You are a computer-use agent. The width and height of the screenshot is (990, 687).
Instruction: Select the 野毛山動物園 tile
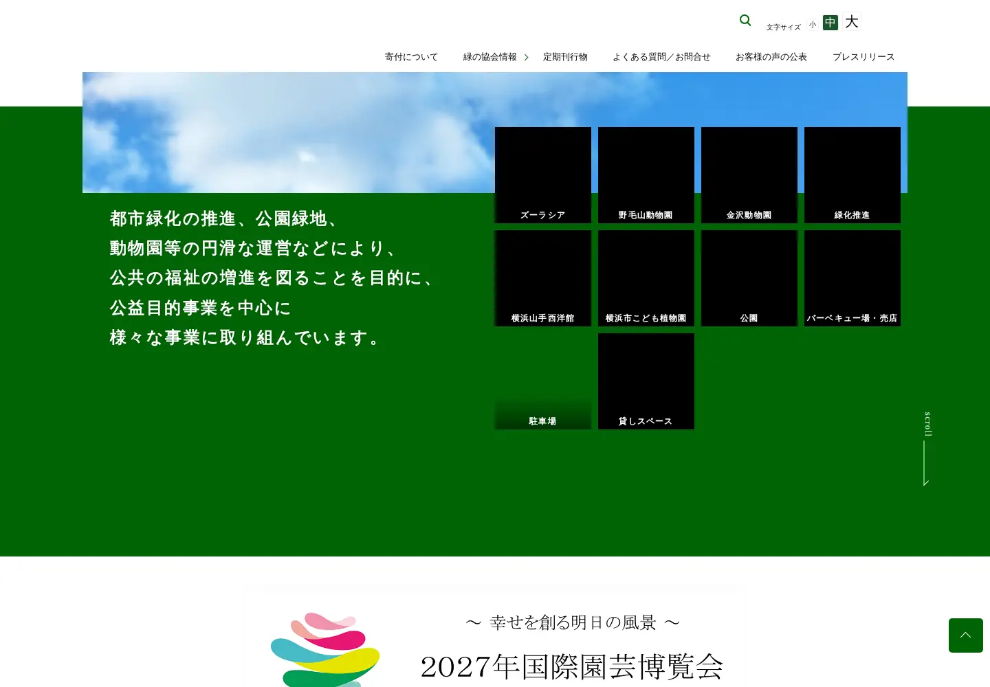click(x=646, y=175)
